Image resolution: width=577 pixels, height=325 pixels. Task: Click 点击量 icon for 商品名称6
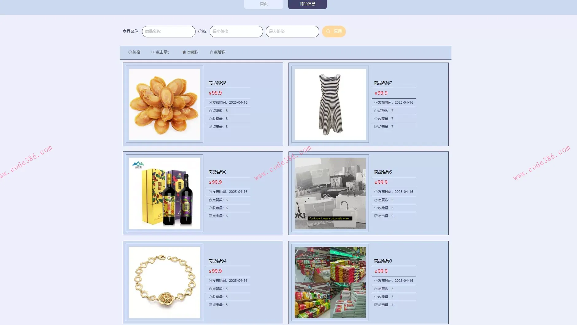tap(210, 216)
